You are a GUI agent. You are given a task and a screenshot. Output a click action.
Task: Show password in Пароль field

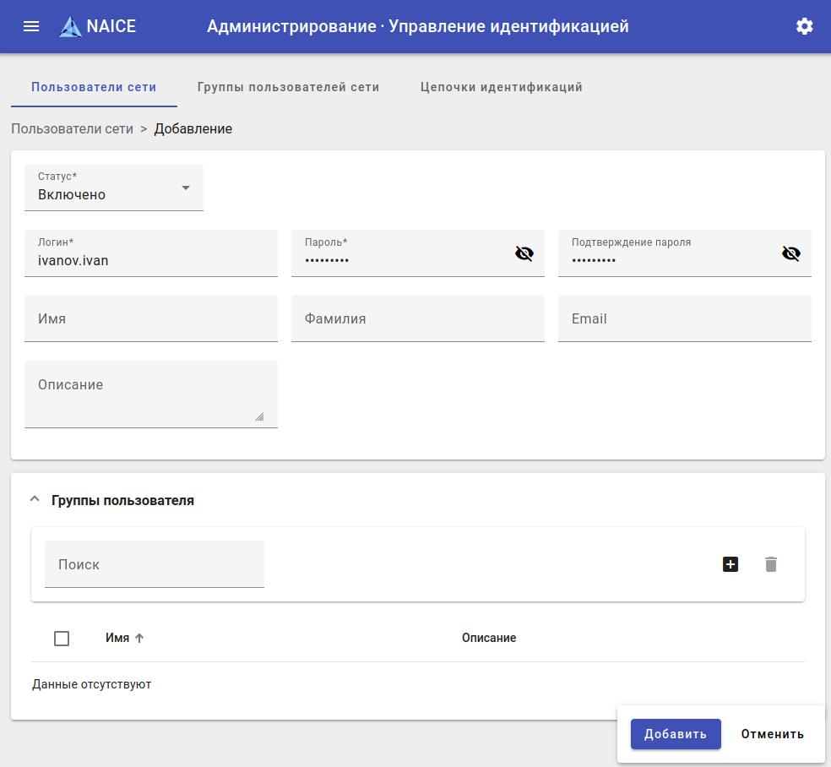[524, 253]
